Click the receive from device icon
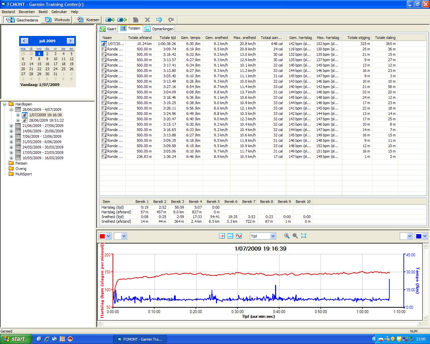Screen dimensions: 430x344 (122, 20)
